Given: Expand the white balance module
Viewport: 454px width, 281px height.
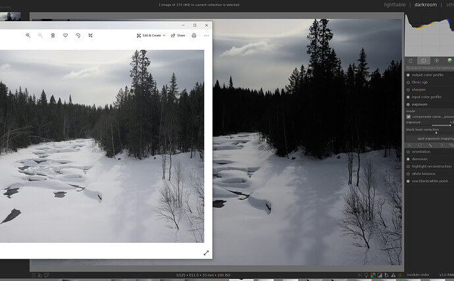Looking at the screenshot, I should [424, 173].
